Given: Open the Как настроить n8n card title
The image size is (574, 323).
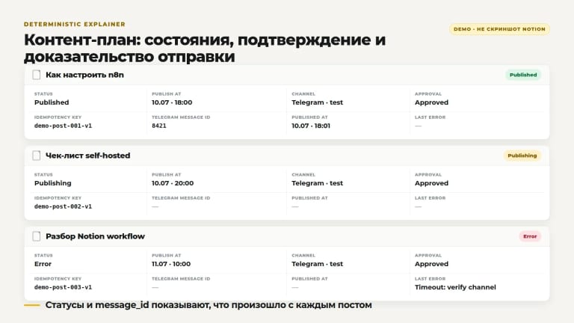Looking at the screenshot, I should [84, 75].
